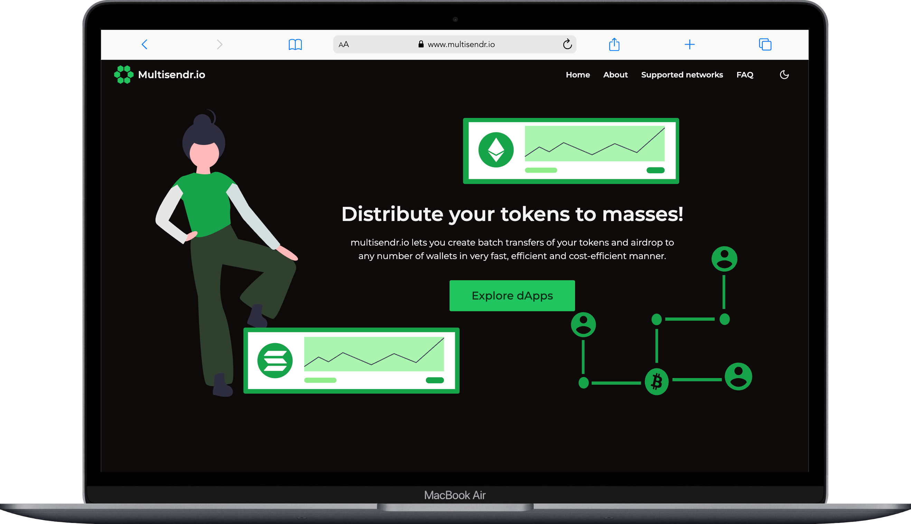This screenshot has width=911, height=524.
Task: Click the Safari forward arrow
Action: tap(219, 44)
